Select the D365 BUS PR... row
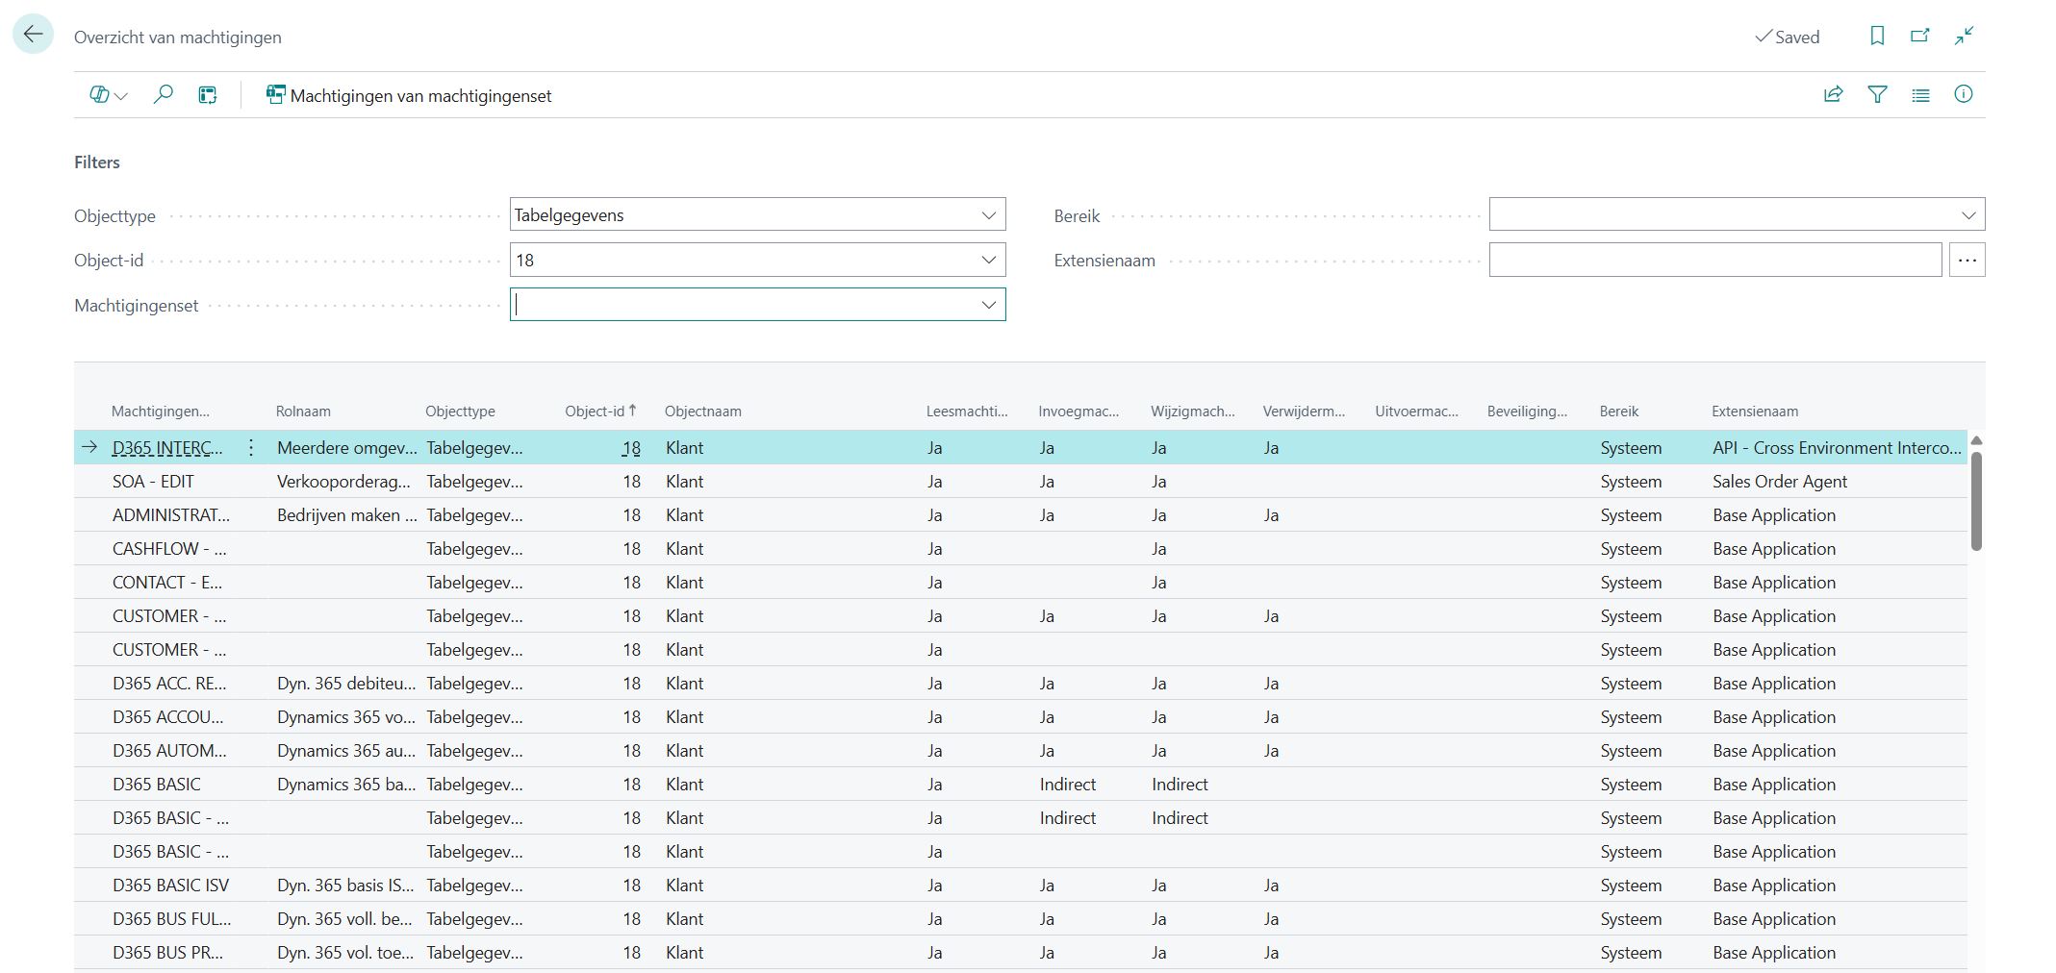 [1020, 952]
